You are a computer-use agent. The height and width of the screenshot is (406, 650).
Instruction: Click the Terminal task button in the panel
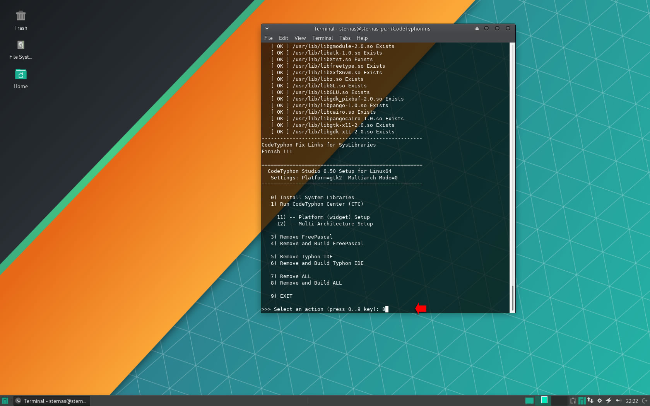pos(52,401)
